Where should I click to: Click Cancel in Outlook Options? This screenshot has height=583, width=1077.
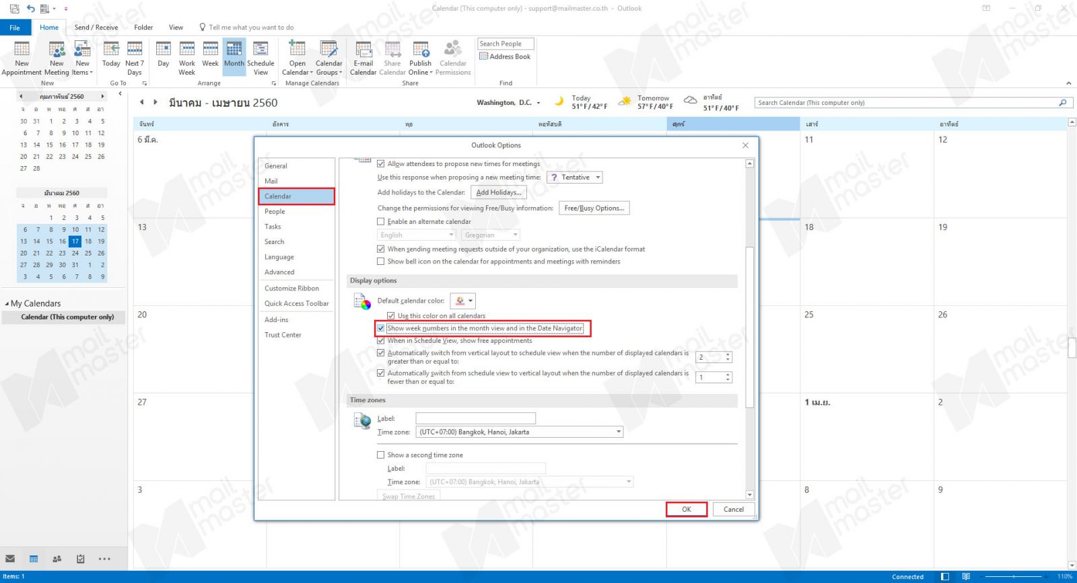[734, 509]
